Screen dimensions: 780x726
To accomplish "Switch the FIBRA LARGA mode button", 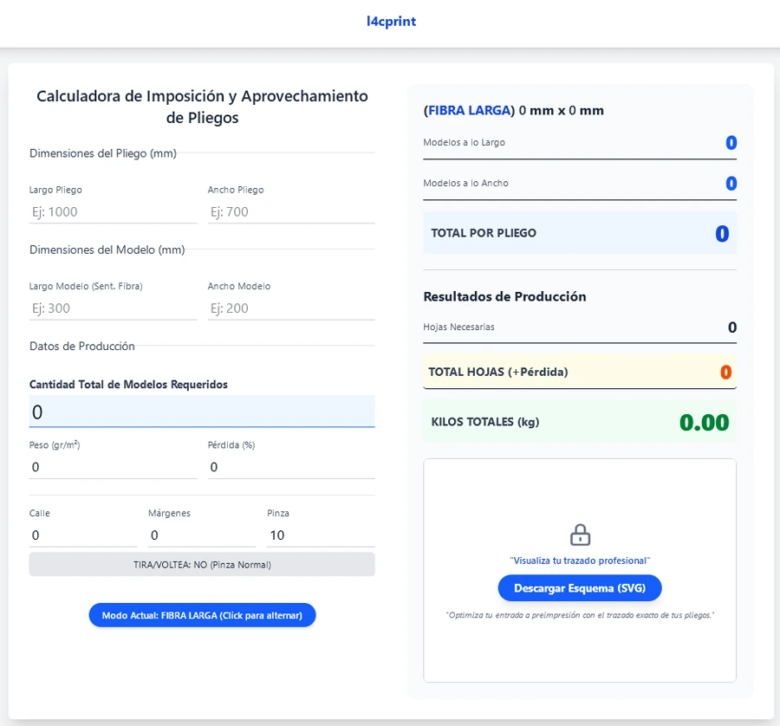I will [202, 615].
